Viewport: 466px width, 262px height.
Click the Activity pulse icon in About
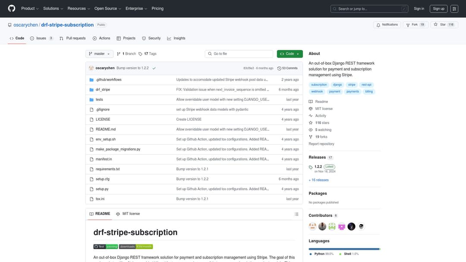click(x=311, y=116)
